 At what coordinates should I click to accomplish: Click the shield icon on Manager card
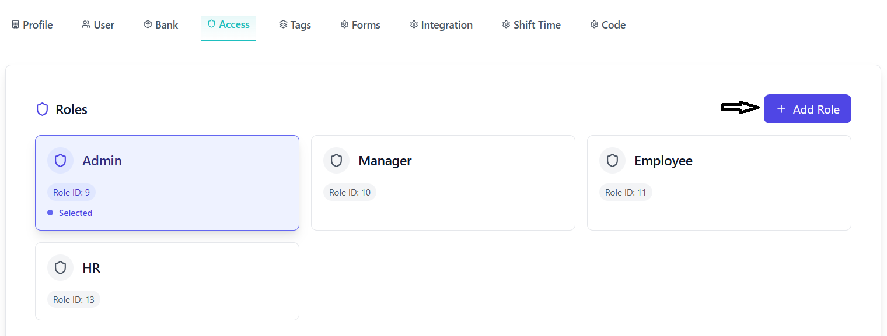(x=336, y=161)
